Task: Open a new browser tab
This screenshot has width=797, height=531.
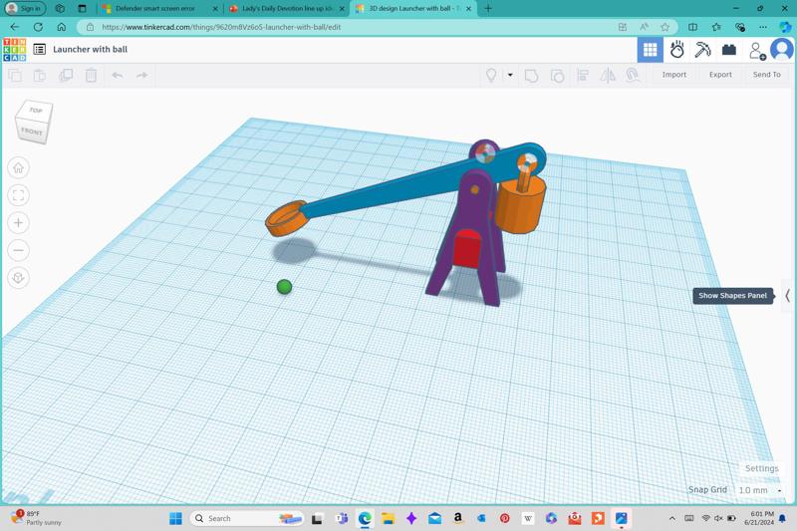Action: [488, 9]
